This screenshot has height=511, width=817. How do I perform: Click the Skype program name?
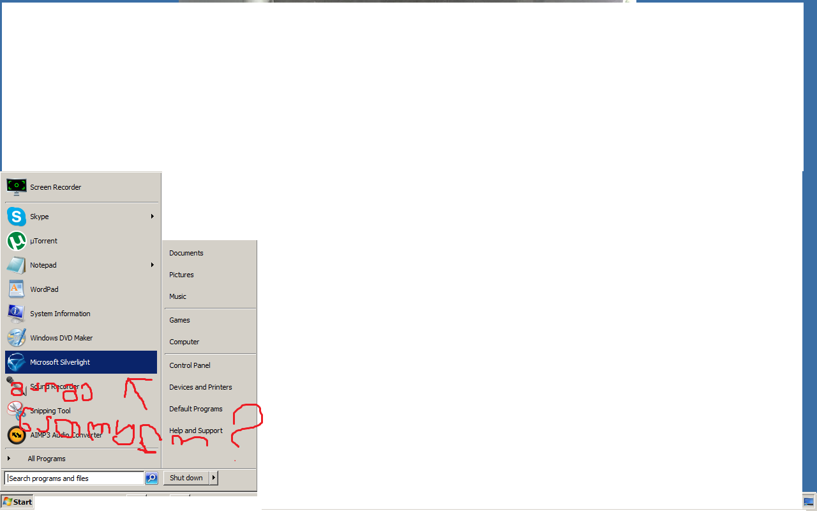click(x=40, y=217)
